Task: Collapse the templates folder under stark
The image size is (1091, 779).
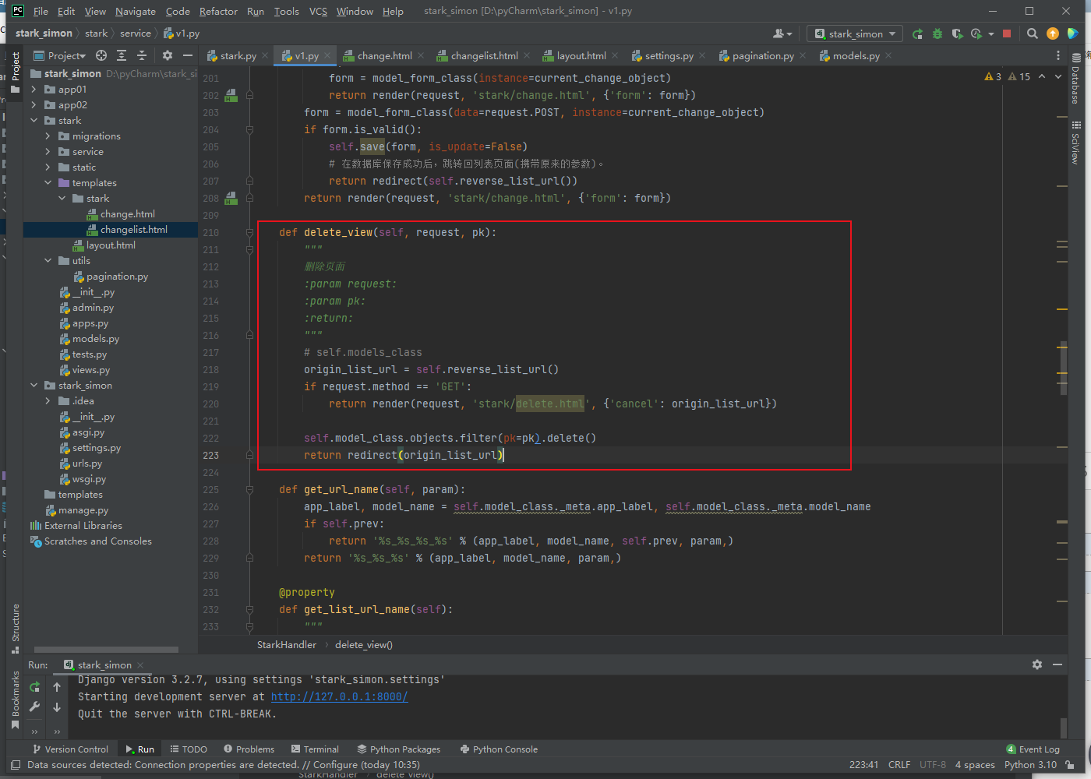Action: [48, 183]
